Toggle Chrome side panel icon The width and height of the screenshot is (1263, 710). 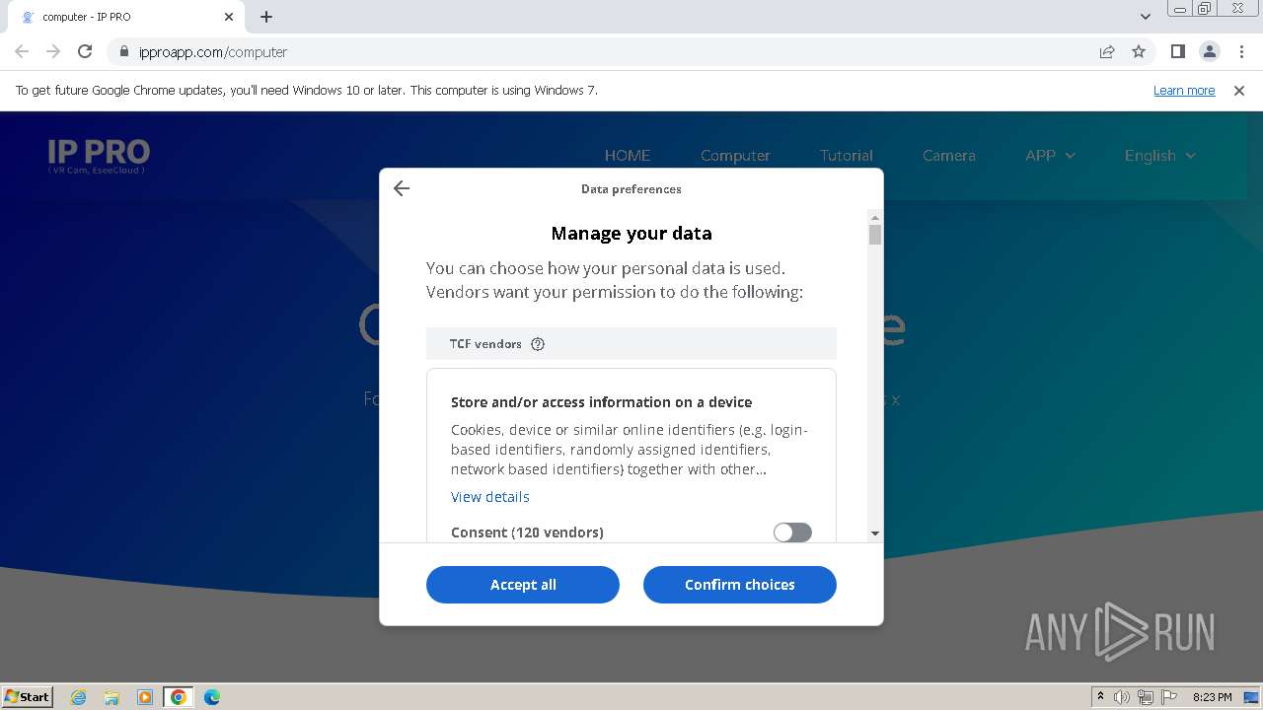click(1178, 52)
